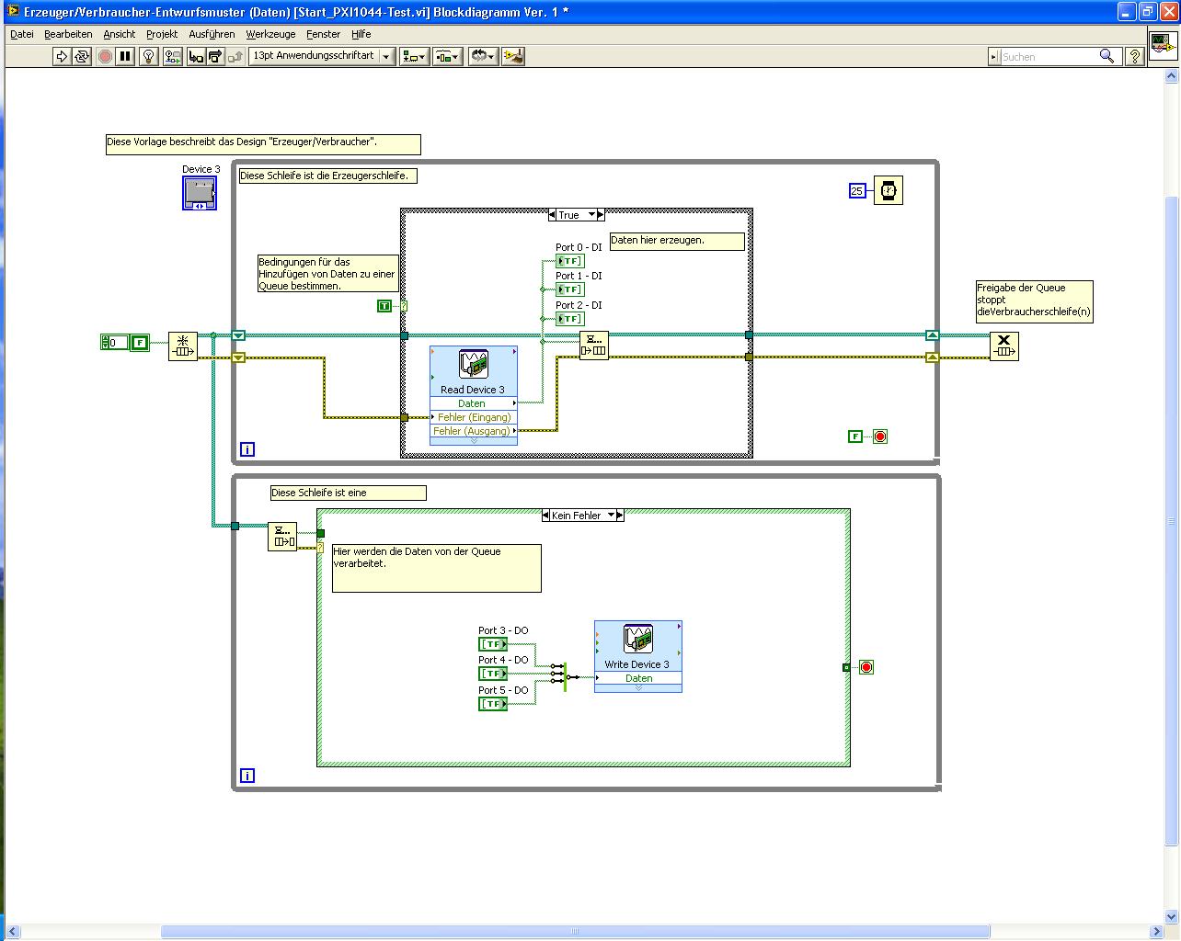
Task: Toggle False constant at producer loop stop
Action: coord(855,436)
